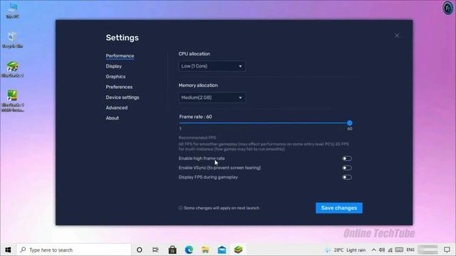Expand the CPU allocation dropdown
456x256 pixels.
click(212, 66)
